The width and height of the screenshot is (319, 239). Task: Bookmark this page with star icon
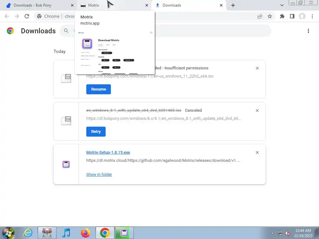270,16
